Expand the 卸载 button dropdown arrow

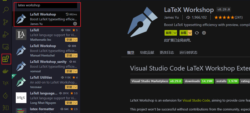click(x=190, y=33)
